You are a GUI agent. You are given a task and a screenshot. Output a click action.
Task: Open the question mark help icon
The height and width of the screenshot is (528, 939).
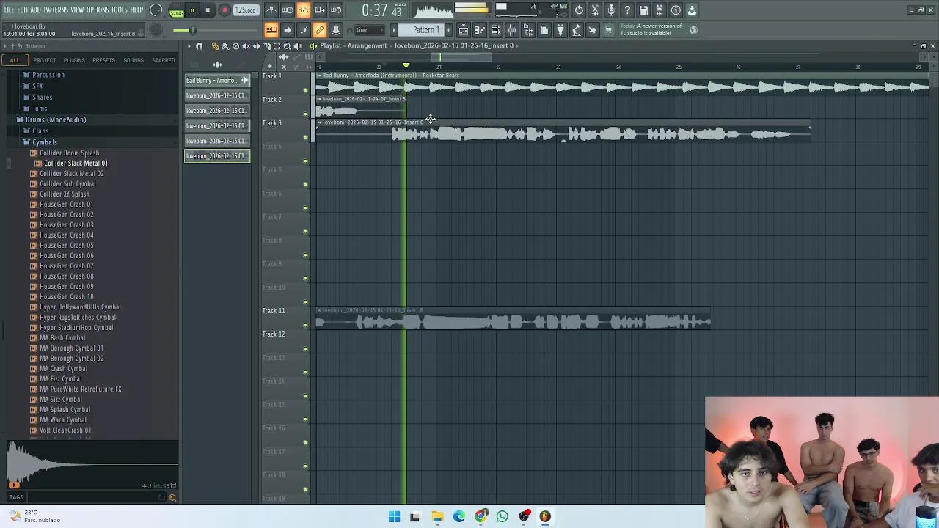pyautogui.click(x=627, y=10)
